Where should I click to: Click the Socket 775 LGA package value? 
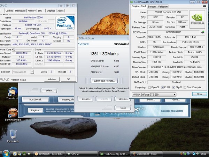click(33, 25)
